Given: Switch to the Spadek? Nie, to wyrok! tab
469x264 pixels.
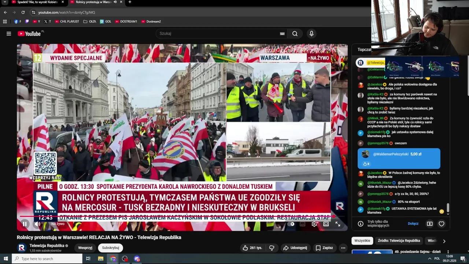Looking at the screenshot, I should 38,2.
